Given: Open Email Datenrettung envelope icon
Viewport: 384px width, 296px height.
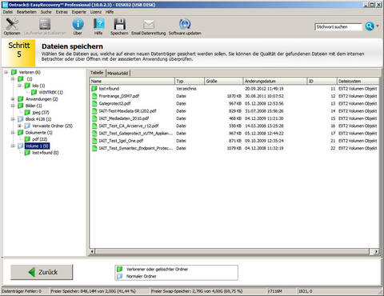Looking at the screenshot, I should 149,25.
